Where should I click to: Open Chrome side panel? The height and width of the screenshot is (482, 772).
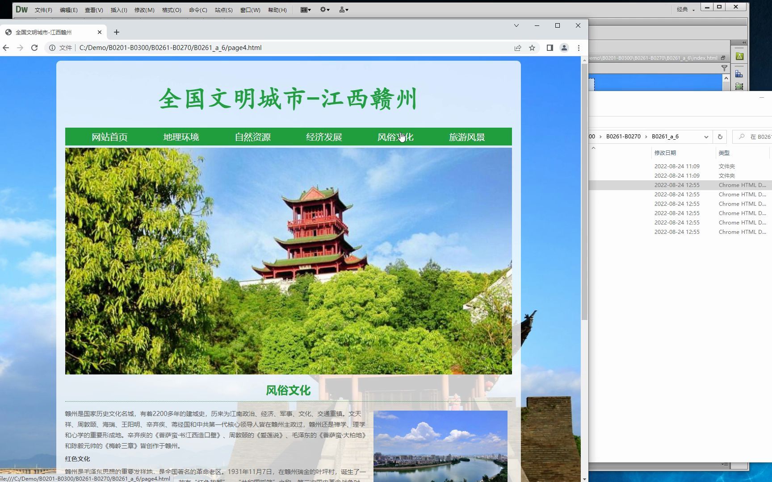[x=550, y=48]
